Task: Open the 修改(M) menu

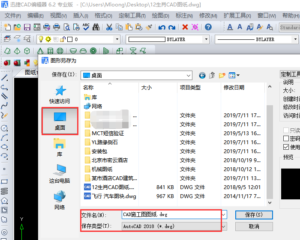Action: [208, 16]
